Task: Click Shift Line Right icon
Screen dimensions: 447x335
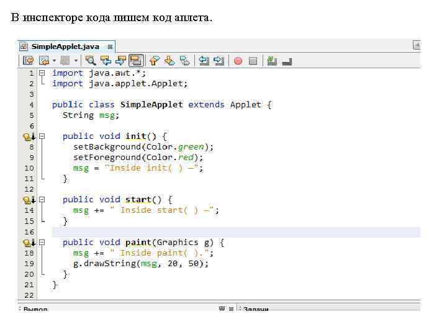Action: (219, 60)
